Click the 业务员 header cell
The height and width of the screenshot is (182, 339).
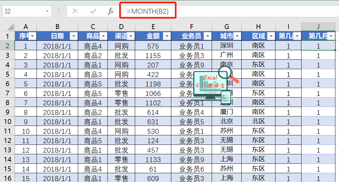click(x=191, y=36)
